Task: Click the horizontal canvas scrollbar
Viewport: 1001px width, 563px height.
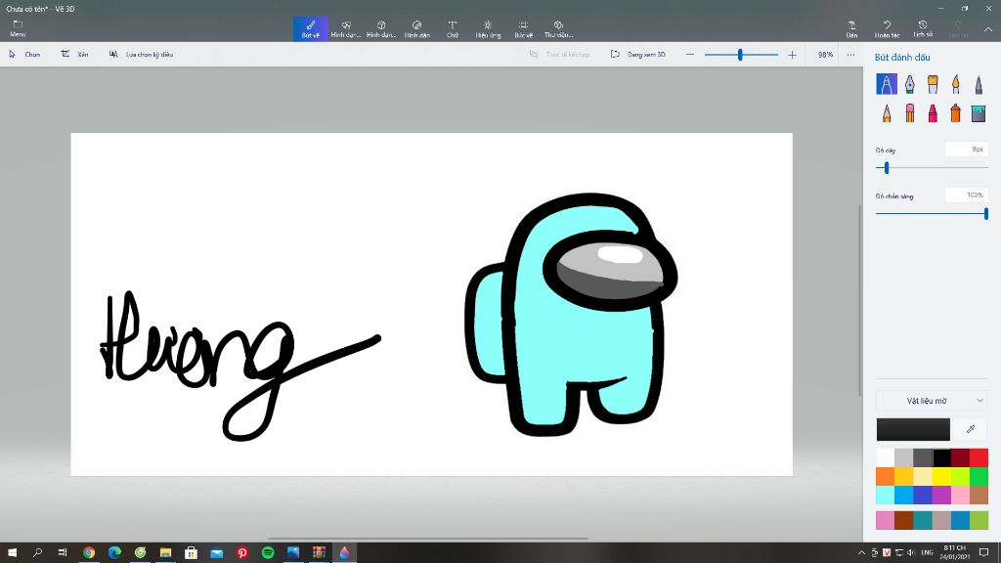Action: pyautogui.click(x=428, y=539)
